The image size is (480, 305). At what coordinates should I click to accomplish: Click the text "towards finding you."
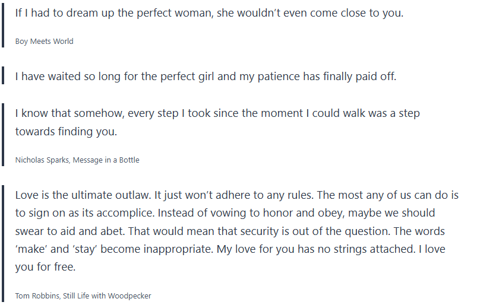coord(66,132)
